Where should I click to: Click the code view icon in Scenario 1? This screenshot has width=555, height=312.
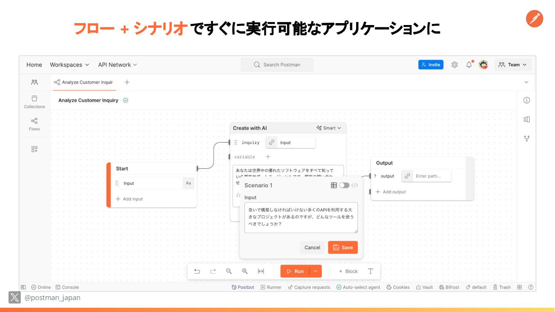click(355, 185)
